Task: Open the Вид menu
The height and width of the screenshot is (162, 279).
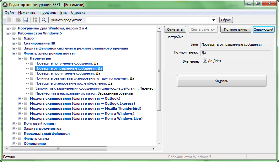Action: pos(63,13)
